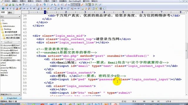Image resolution: width=188 pixels, height=105 pixels.
Task: Apply Bold tag icon
Action: click(7, 8)
